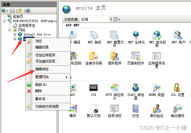Choose 删除 in the context menu
Screen dimensions: 191x133
[x=48, y=91]
